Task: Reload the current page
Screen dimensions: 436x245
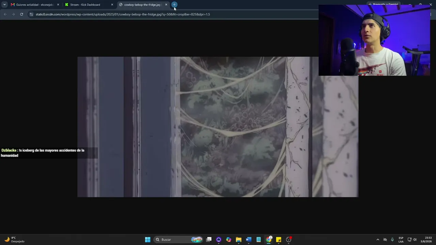Action: point(21,14)
